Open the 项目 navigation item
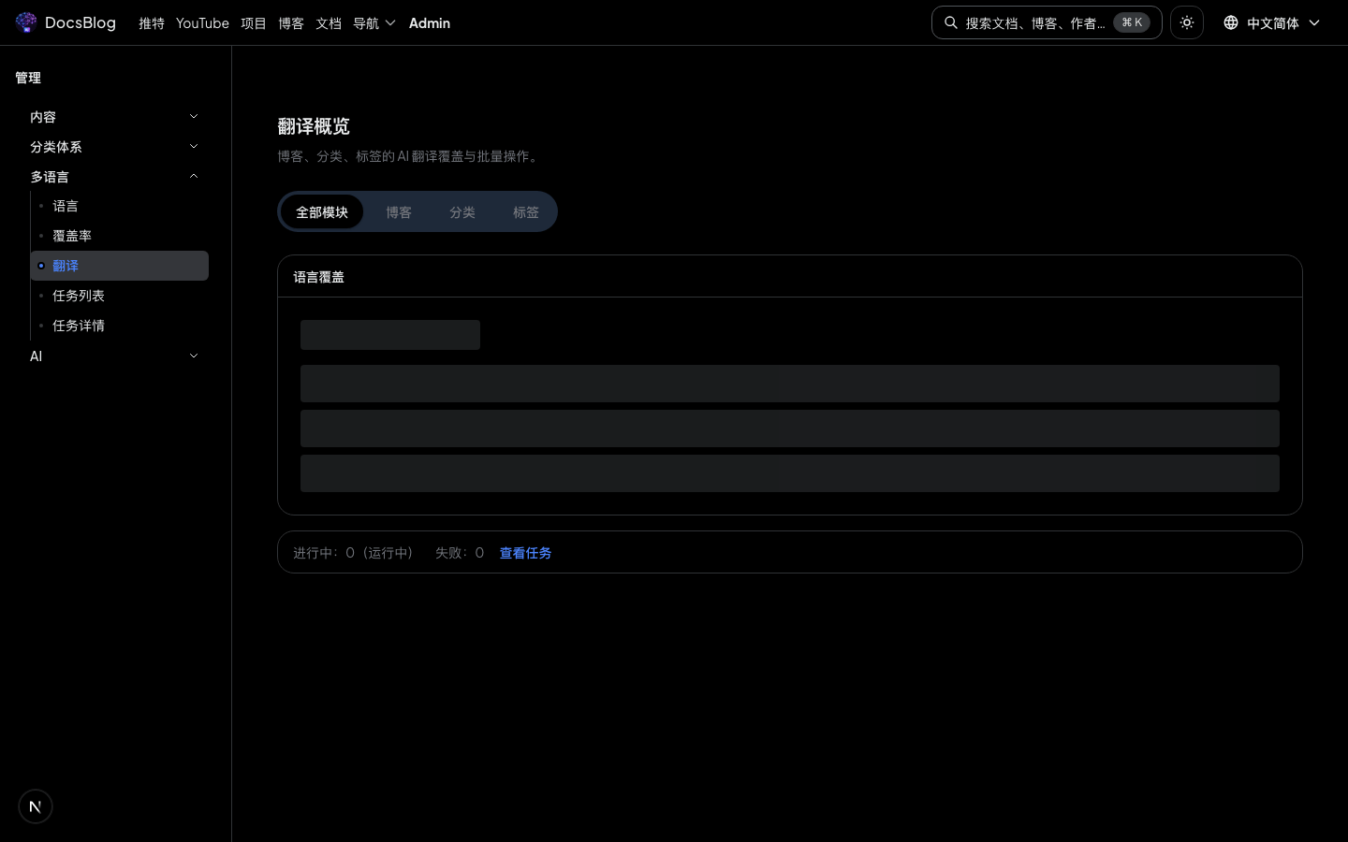The width and height of the screenshot is (1348, 842). pyautogui.click(x=254, y=23)
